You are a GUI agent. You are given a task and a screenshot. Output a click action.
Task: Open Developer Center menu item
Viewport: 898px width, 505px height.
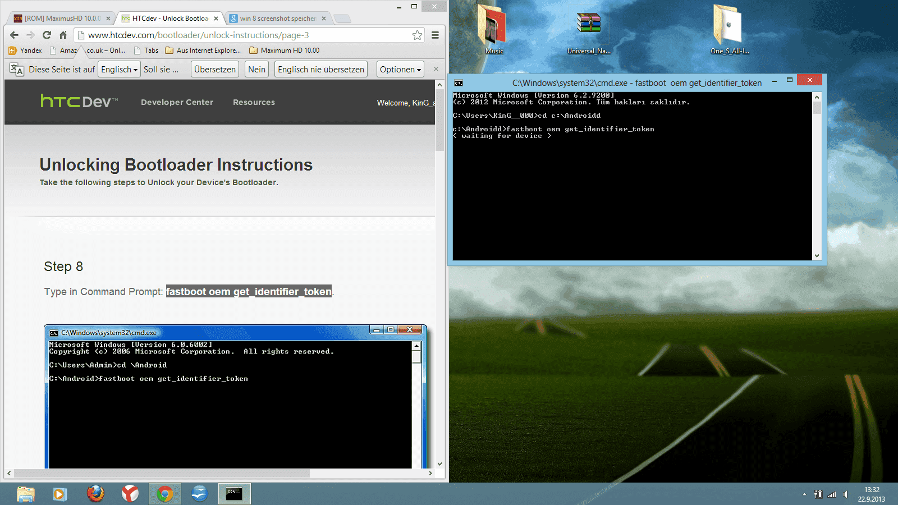pyautogui.click(x=177, y=102)
